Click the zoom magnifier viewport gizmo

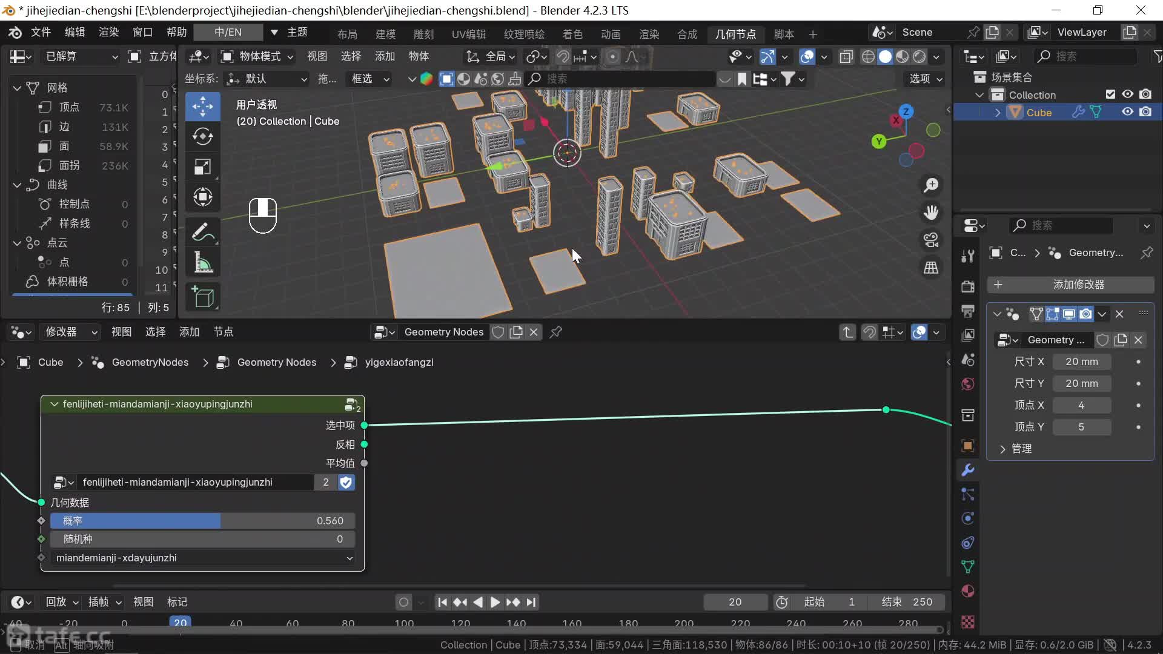[931, 185]
